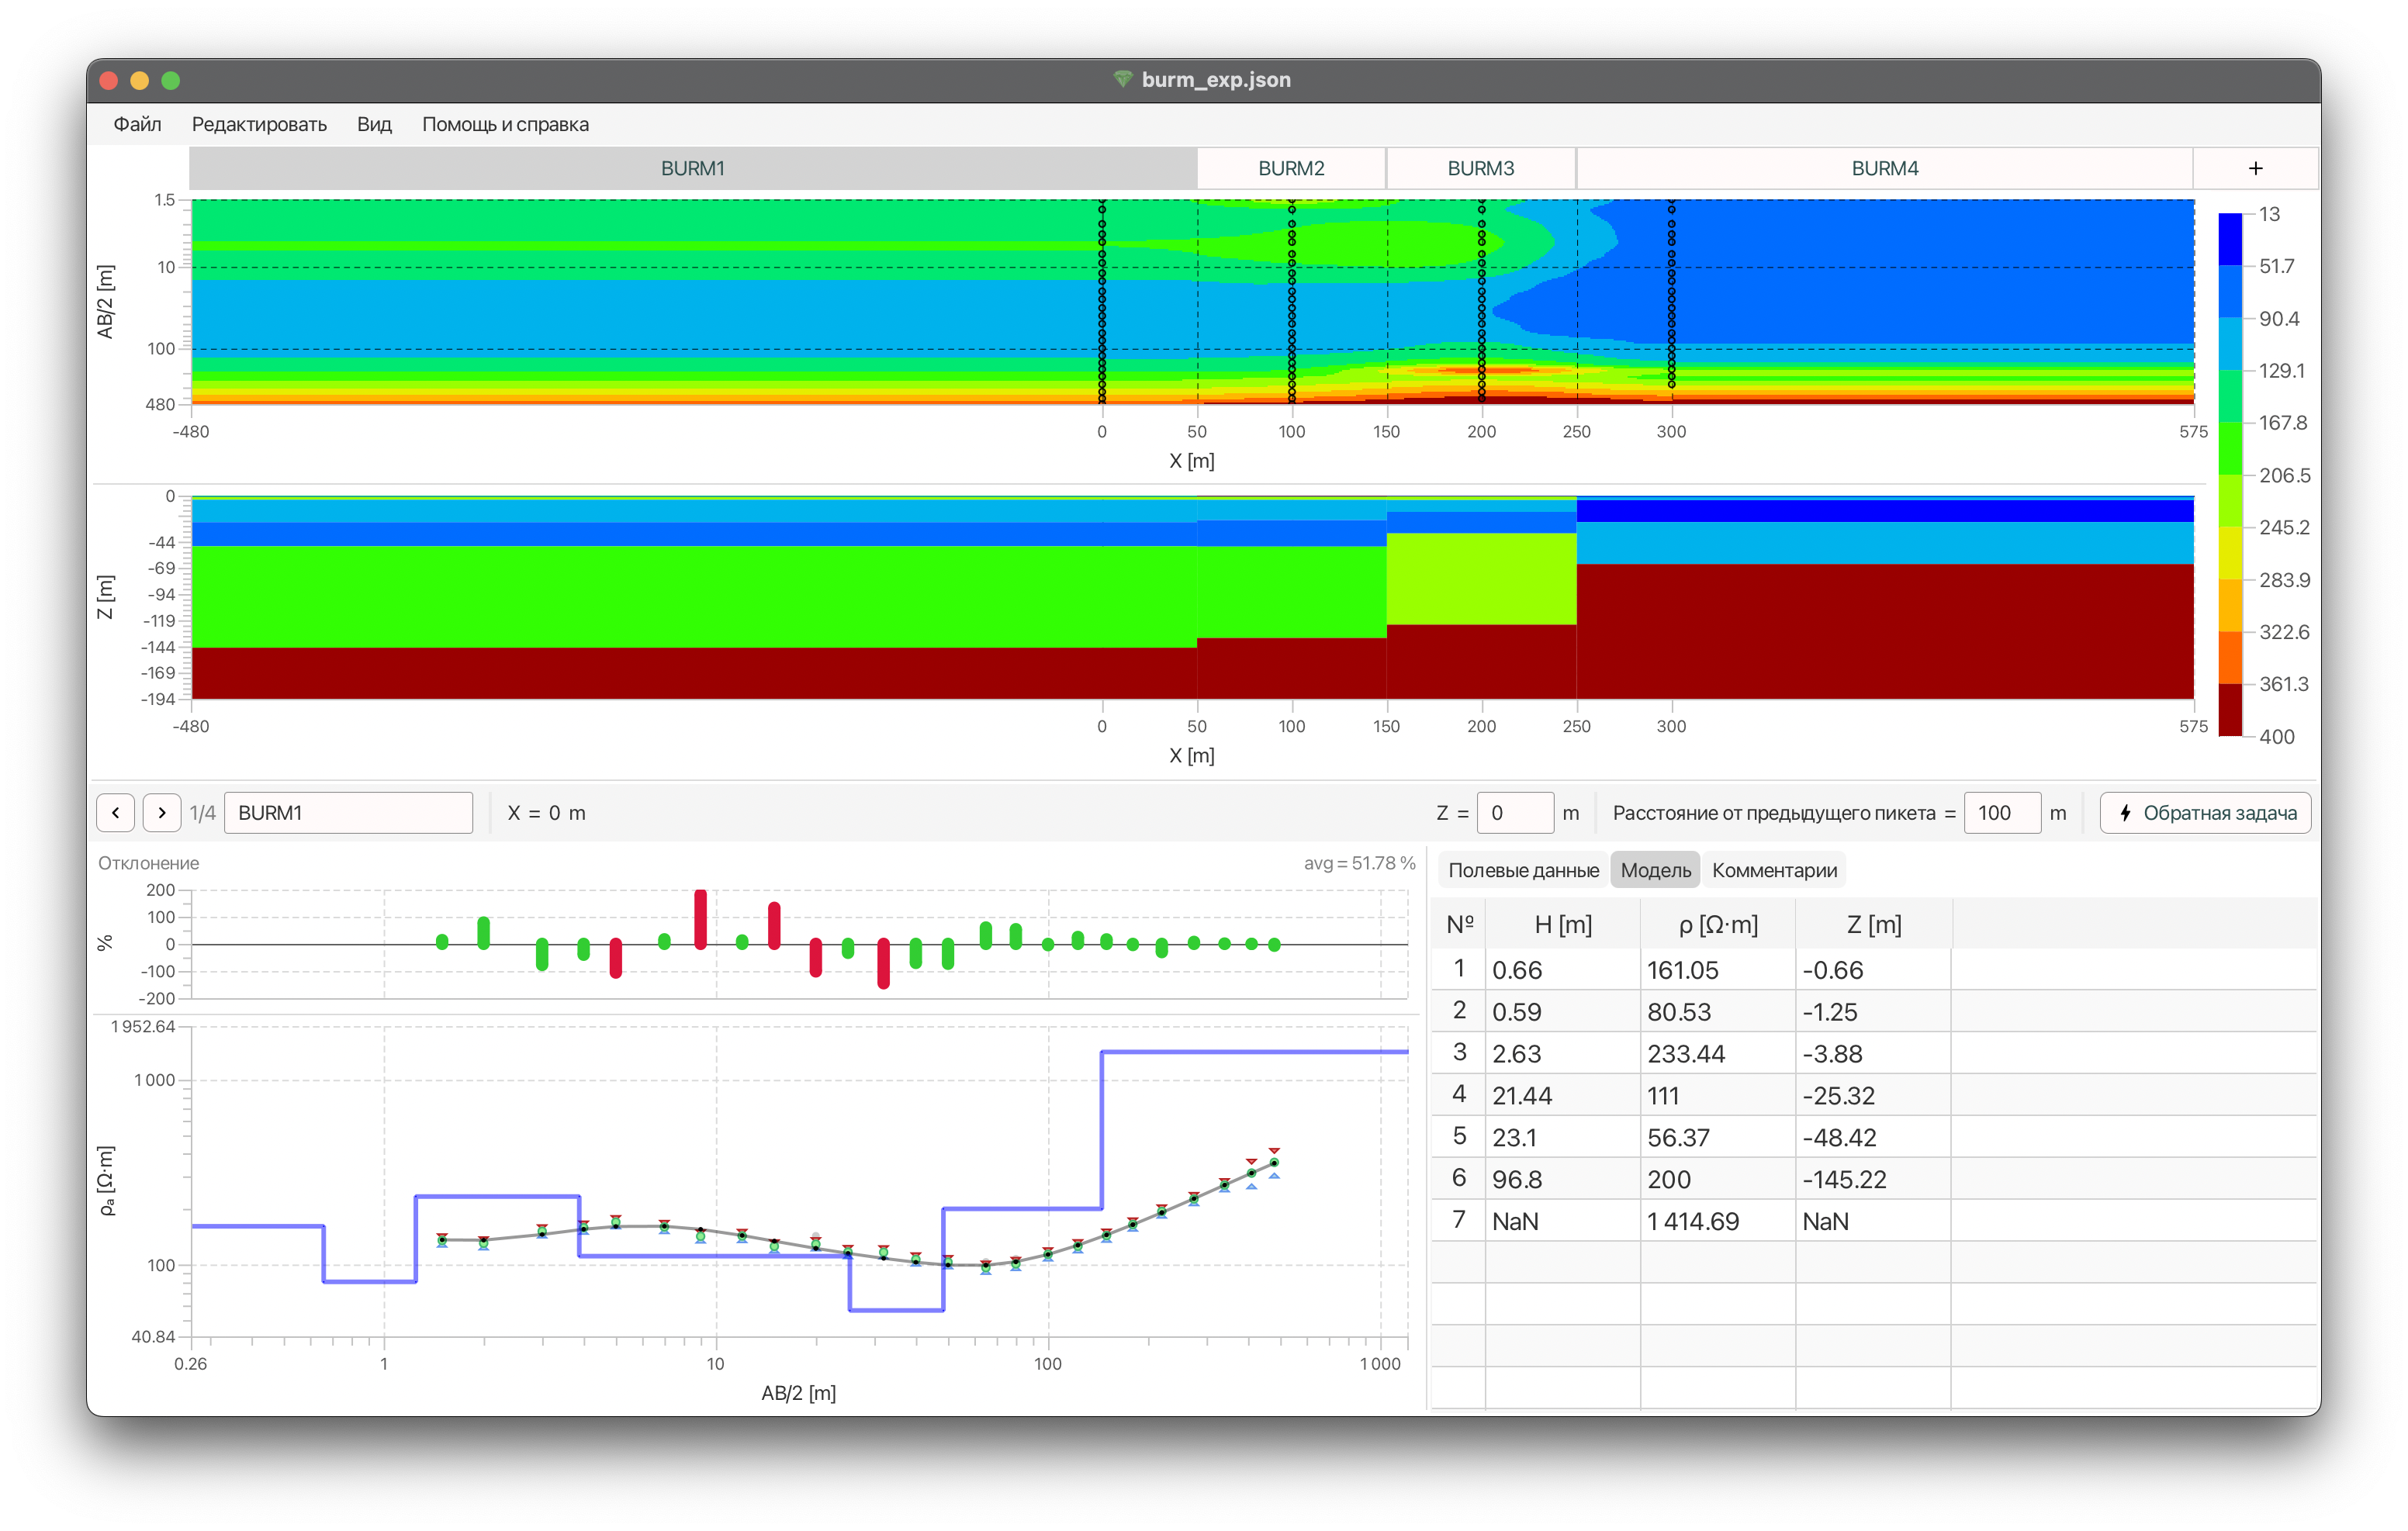This screenshot has width=2408, height=1531.
Task: Edit distance from previous picket field
Action: 2002,813
